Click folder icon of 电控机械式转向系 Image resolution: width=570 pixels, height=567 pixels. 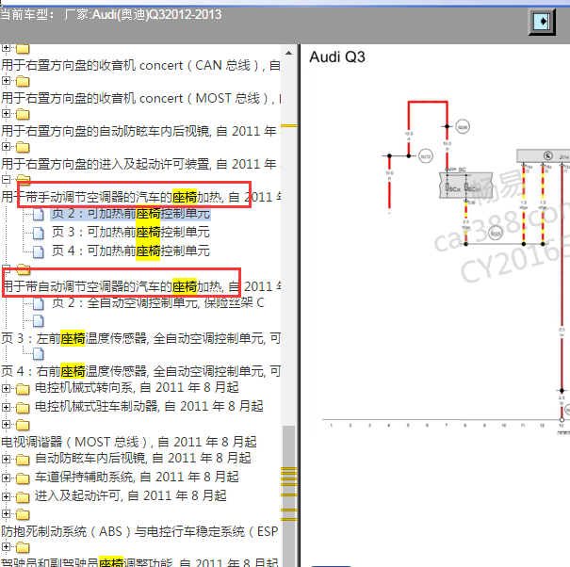23,389
